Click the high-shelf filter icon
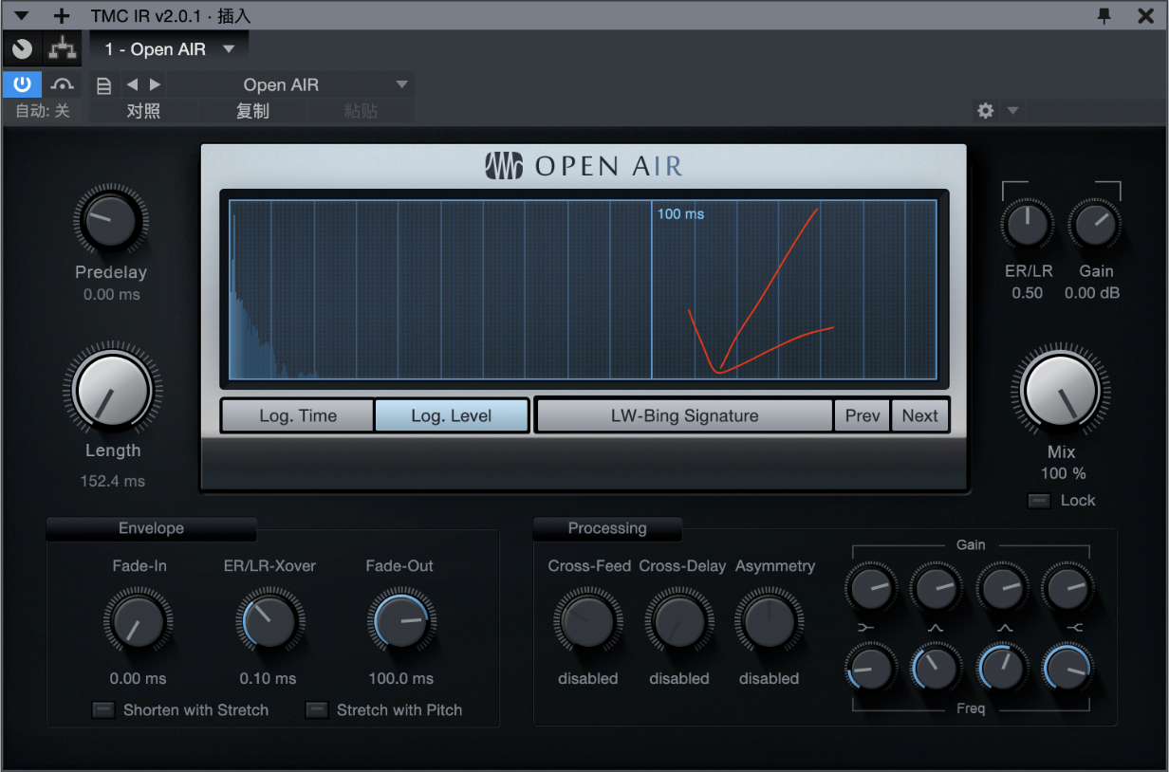The width and height of the screenshot is (1169, 772). (1074, 628)
